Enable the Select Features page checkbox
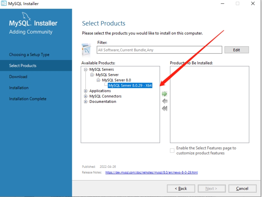Viewport: 262px width, 197px height. [172, 151]
